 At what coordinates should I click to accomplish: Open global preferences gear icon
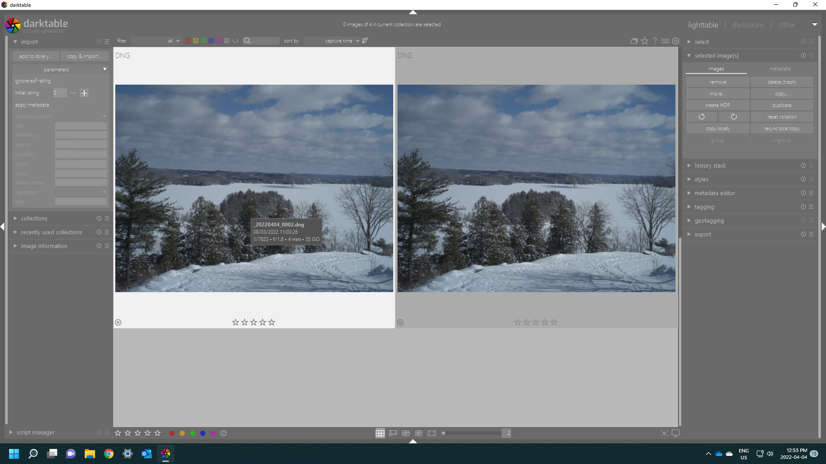click(676, 41)
